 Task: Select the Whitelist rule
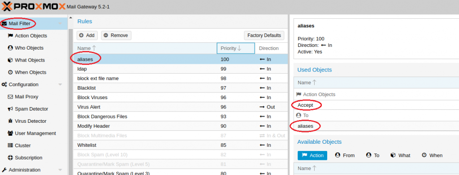pyautogui.click(x=181, y=145)
